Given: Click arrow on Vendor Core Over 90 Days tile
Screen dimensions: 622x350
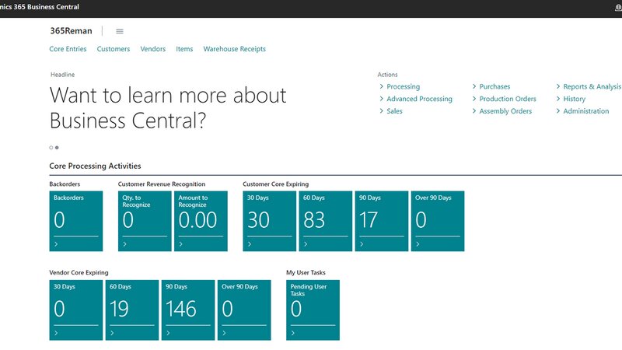Looking at the screenshot, I should pos(224,333).
